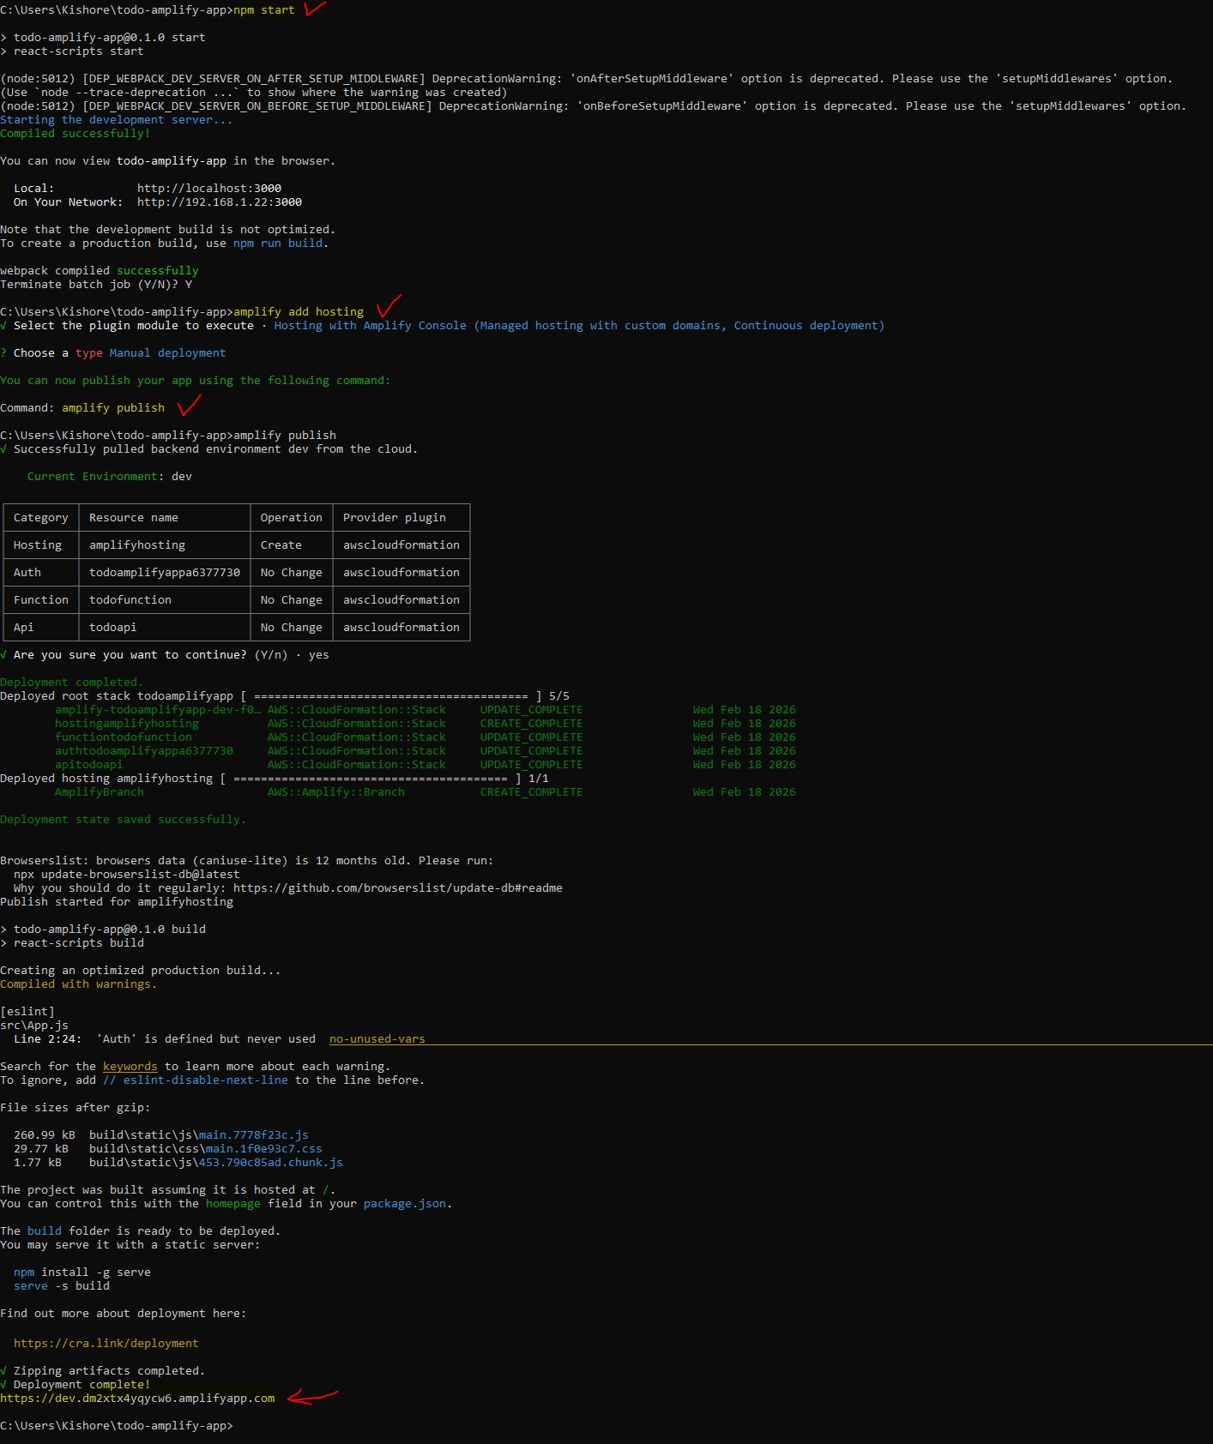Screen dimensions: 1213x1444
Task: Click the no-unused-vars eslint rule link
Action: [x=377, y=1039]
